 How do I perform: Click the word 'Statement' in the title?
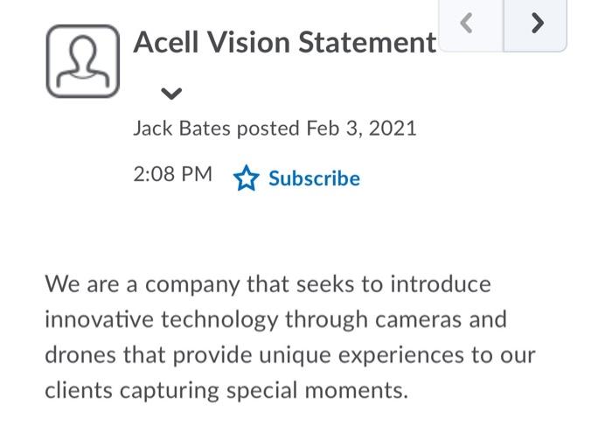tap(367, 42)
